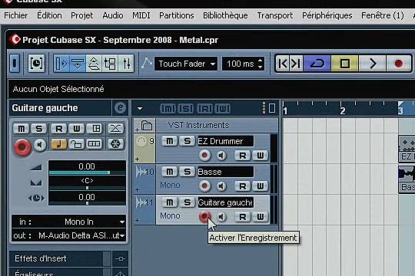Image resolution: width=415 pixels, height=276 pixels.
Task: Open the Projet menu
Action: point(82,15)
